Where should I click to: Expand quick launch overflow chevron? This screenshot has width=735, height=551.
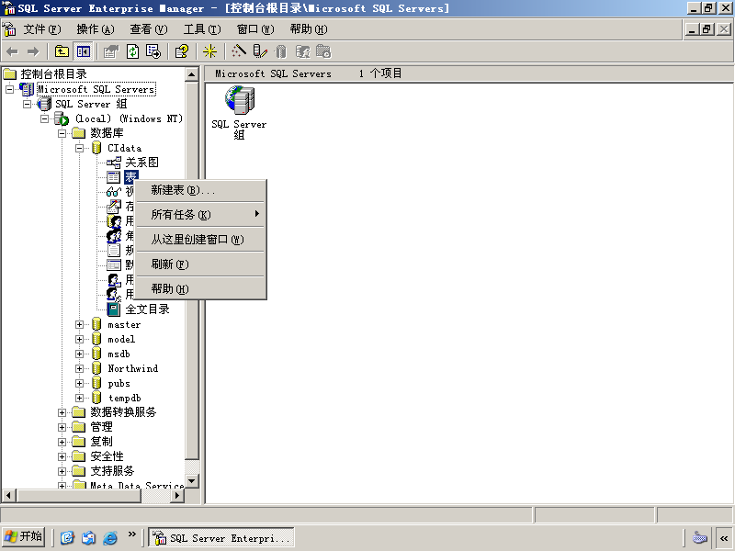131,534
